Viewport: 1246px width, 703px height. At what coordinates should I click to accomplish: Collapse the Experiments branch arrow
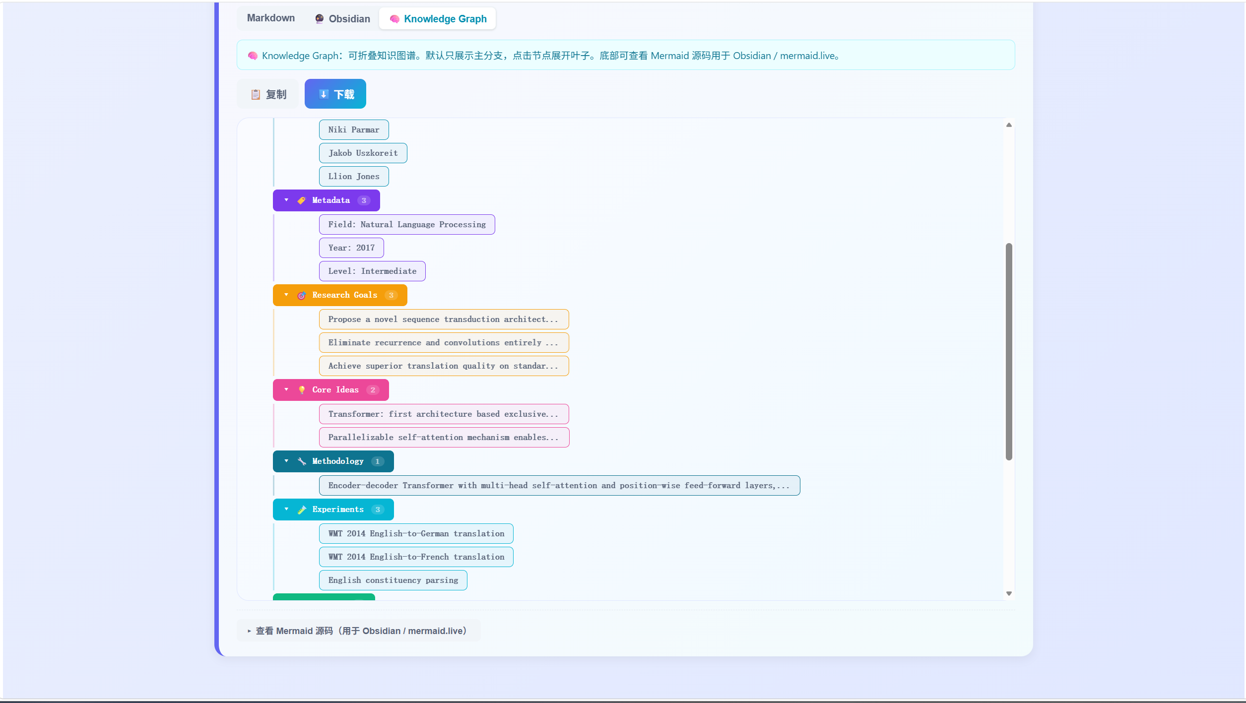tap(286, 509)
